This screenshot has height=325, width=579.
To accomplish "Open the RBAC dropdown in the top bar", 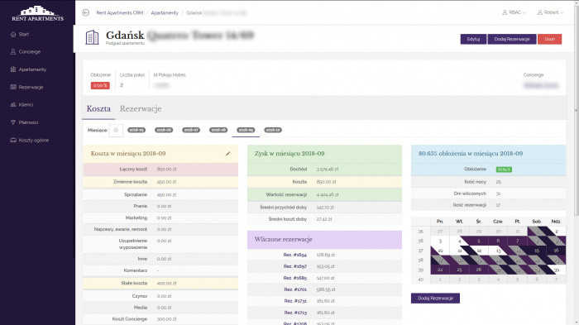I will [514, 12].
